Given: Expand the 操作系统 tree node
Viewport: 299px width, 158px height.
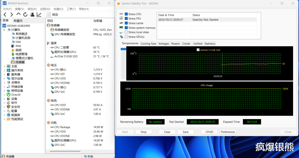Looking at the screenshot, I should [4, 70].
